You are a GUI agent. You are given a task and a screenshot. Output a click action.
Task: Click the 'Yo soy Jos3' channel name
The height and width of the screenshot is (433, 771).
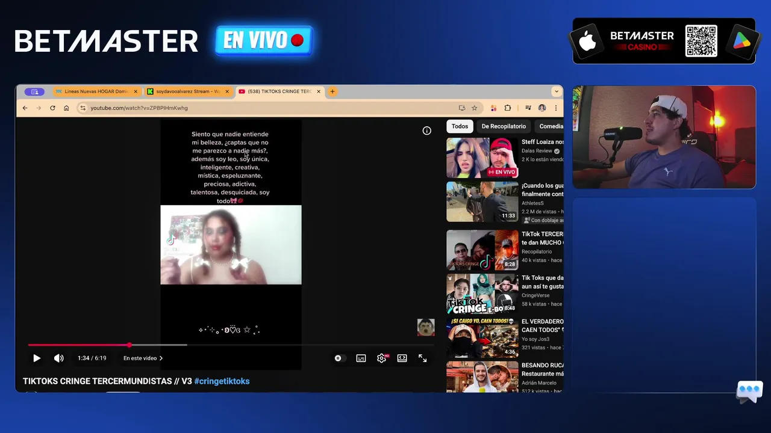coord(535,339)
